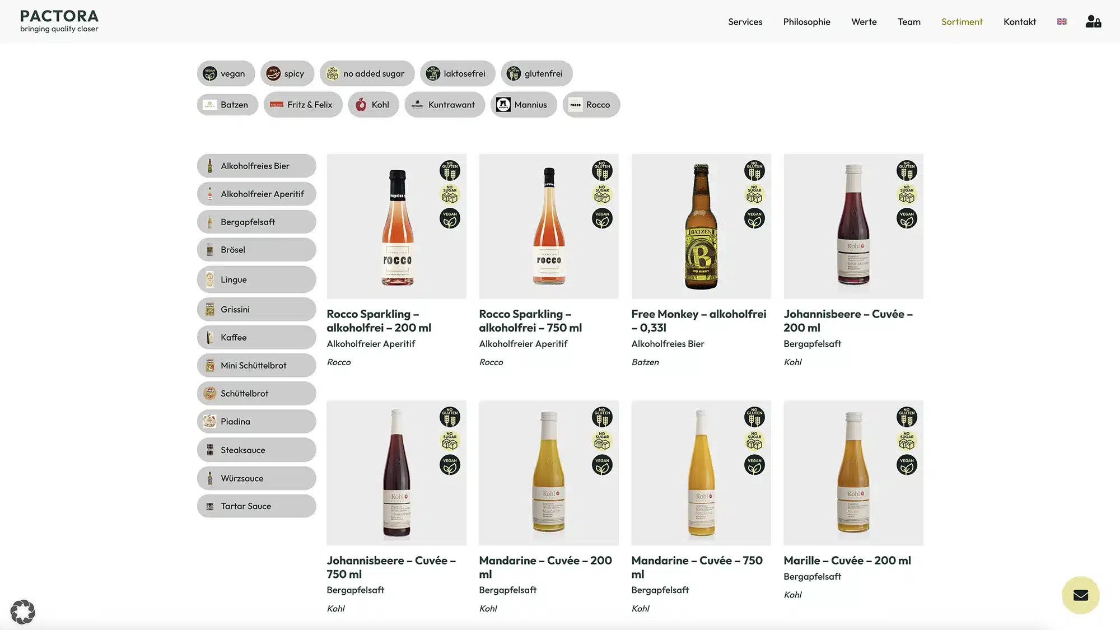1120x630 pixels.
Task: Open the Philosophie menu item
Action: pyautogui.click(x=806, y=21)
